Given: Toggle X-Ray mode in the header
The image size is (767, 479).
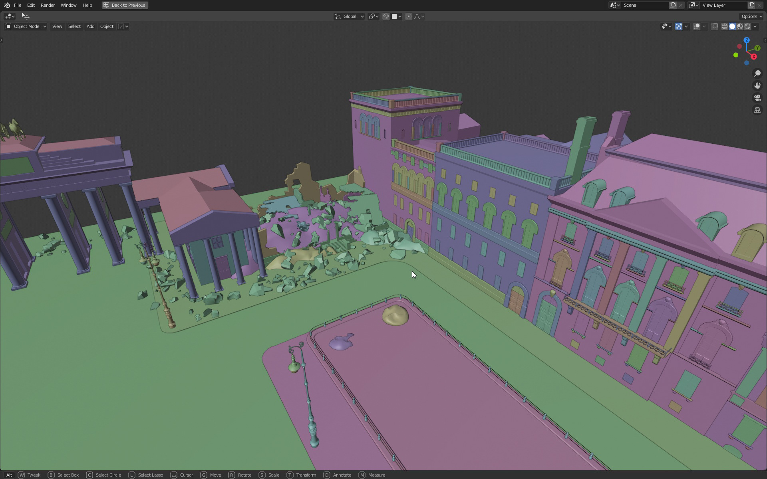Looking at the screenshot, I should (x=715, y=26).
